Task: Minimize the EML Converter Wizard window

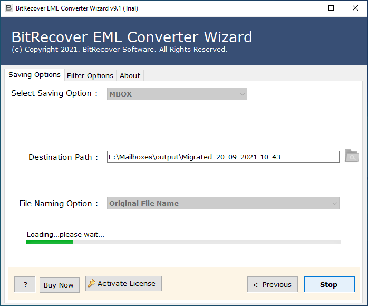Action: pyautogui.click(x=307, y=8)
